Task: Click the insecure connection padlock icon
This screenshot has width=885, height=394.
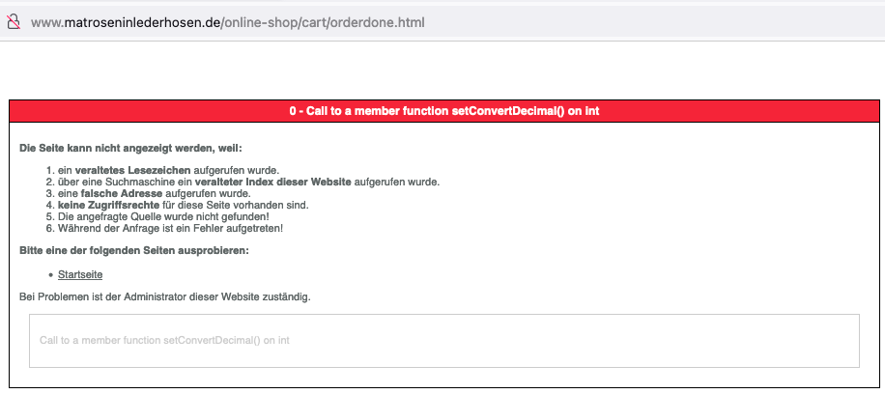Action: tap(14, 21)
